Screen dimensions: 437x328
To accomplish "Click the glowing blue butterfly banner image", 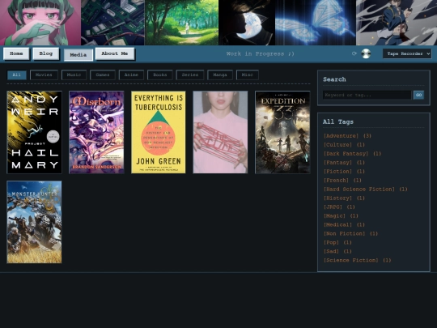I will point(316,23).
